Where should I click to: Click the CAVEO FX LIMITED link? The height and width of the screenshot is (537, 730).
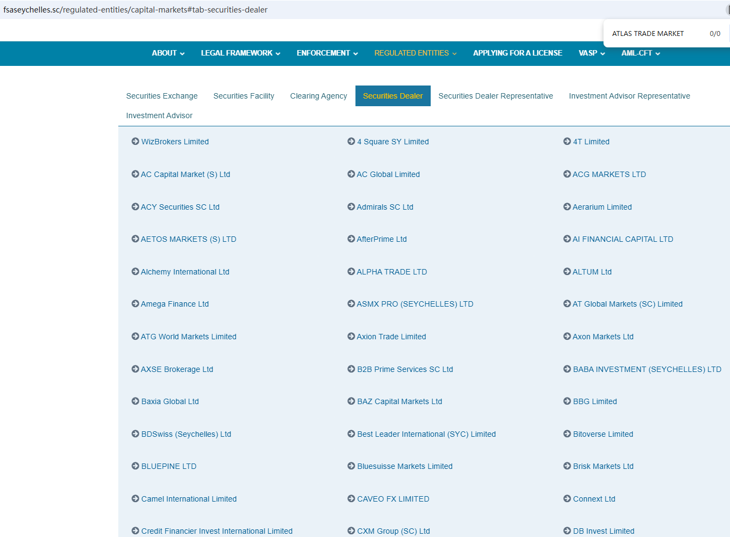pos(393,499)
